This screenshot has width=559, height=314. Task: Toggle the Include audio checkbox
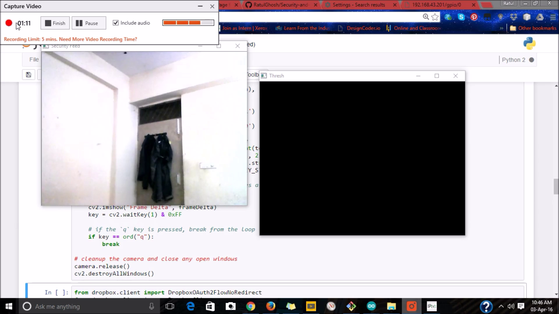116,23
